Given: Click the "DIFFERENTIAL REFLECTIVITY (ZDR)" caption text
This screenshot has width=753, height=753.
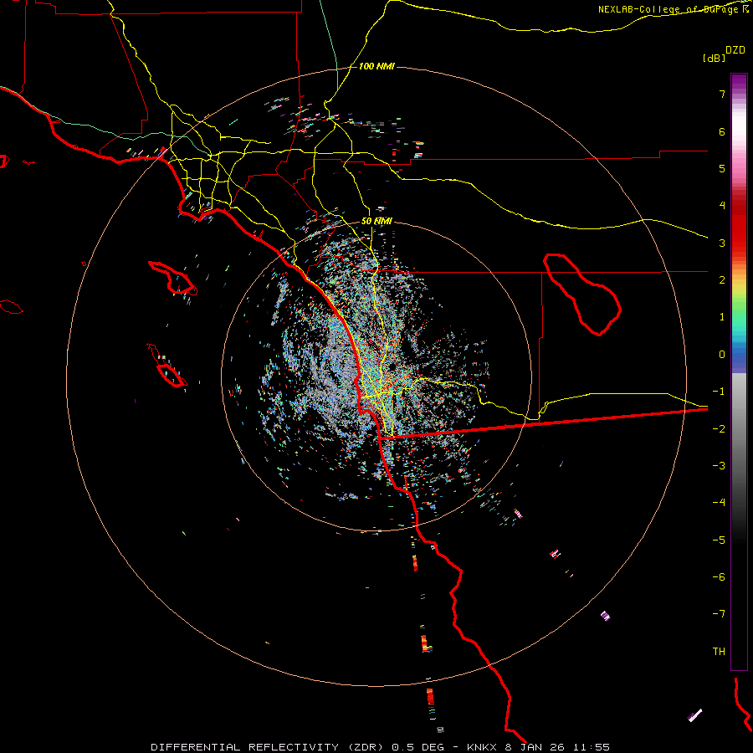Looking at the screenshot, I should 267,747.
